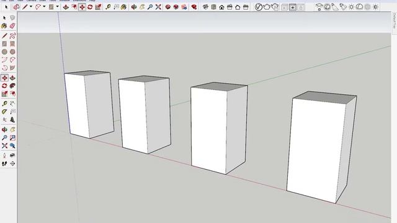Choose the Eraser tool in the top toolbar
397x223 pixels.
[x=17, y=7]
